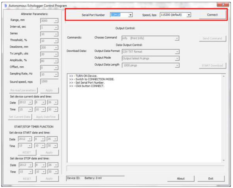The image size is (233, 188).
Task: Open the Serial Port Number dropdown
Action: (x=130, y=15)
